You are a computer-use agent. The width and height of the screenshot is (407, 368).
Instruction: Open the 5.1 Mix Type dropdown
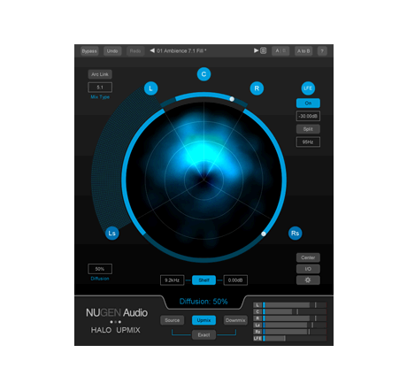pos(100,88)
